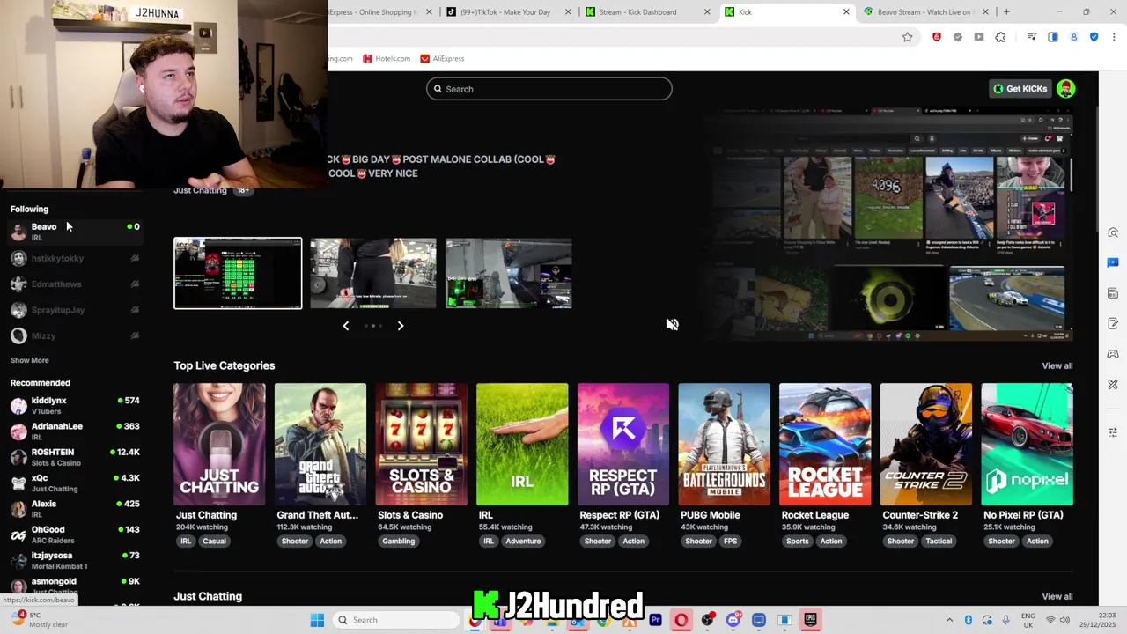Open the game controller sidebar icon
Viewport: 1127px width, 634px height.
click(x=1113, y=354)
